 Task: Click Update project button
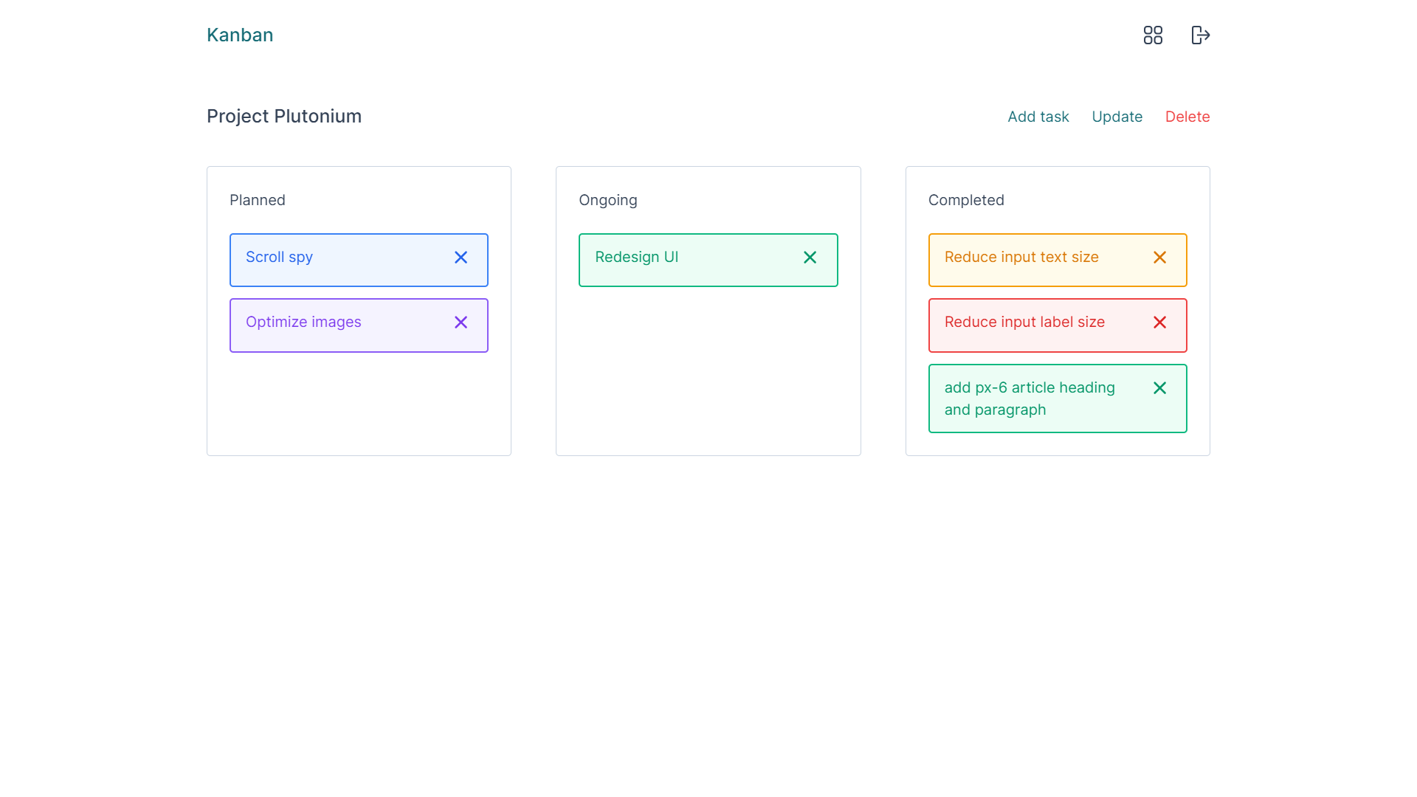pyautogui.click(x=1117, y=117)
